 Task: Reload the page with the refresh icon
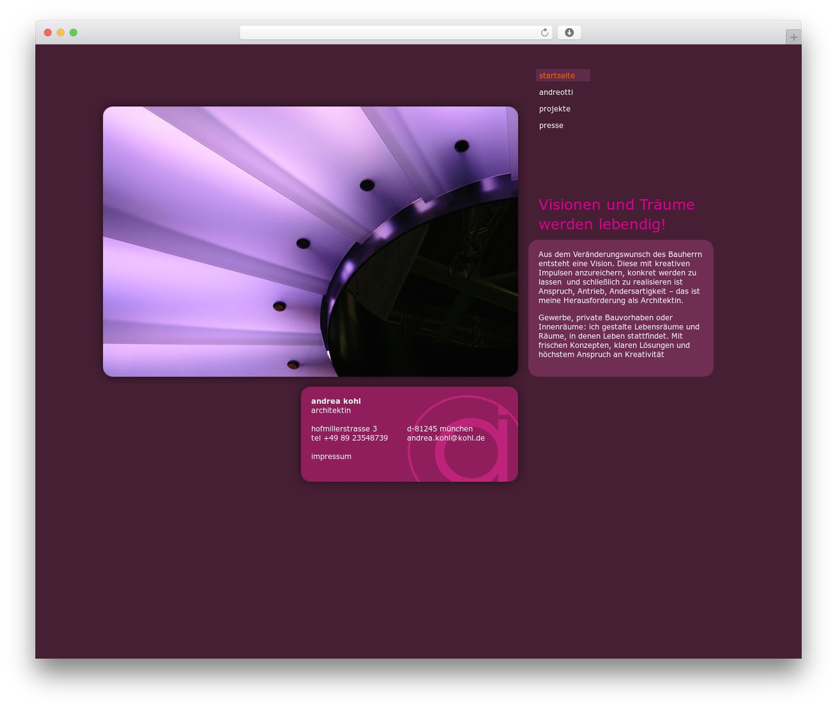click(545, 33)
